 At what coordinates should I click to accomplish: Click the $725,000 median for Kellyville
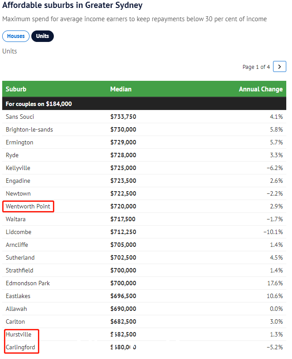[123, 168]
